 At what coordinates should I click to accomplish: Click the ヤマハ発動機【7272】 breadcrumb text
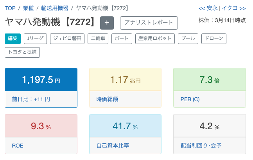tap(102, 8)
